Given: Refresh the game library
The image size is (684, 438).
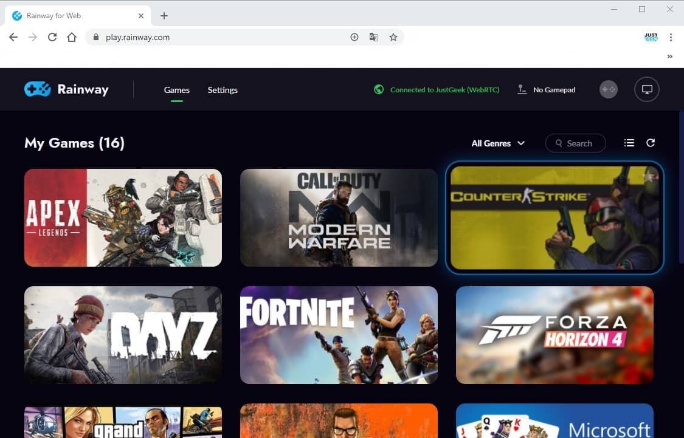Looking at the screenshot, I should pyautogui.click(x=651, y=143).
